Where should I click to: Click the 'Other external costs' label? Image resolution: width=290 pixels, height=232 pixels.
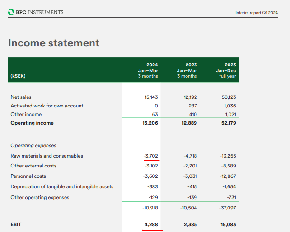[x=33, y=166]
